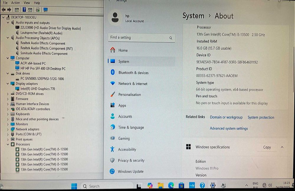The image size is (295, 191).
Task: Click the Settings gear icon on taskbar
Action: point(213,186)
